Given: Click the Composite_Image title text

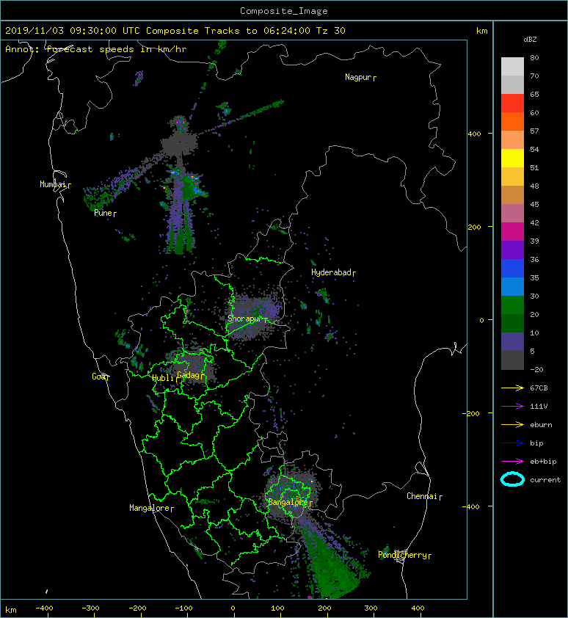Looking at the screenshot, I should click(284, 11).
